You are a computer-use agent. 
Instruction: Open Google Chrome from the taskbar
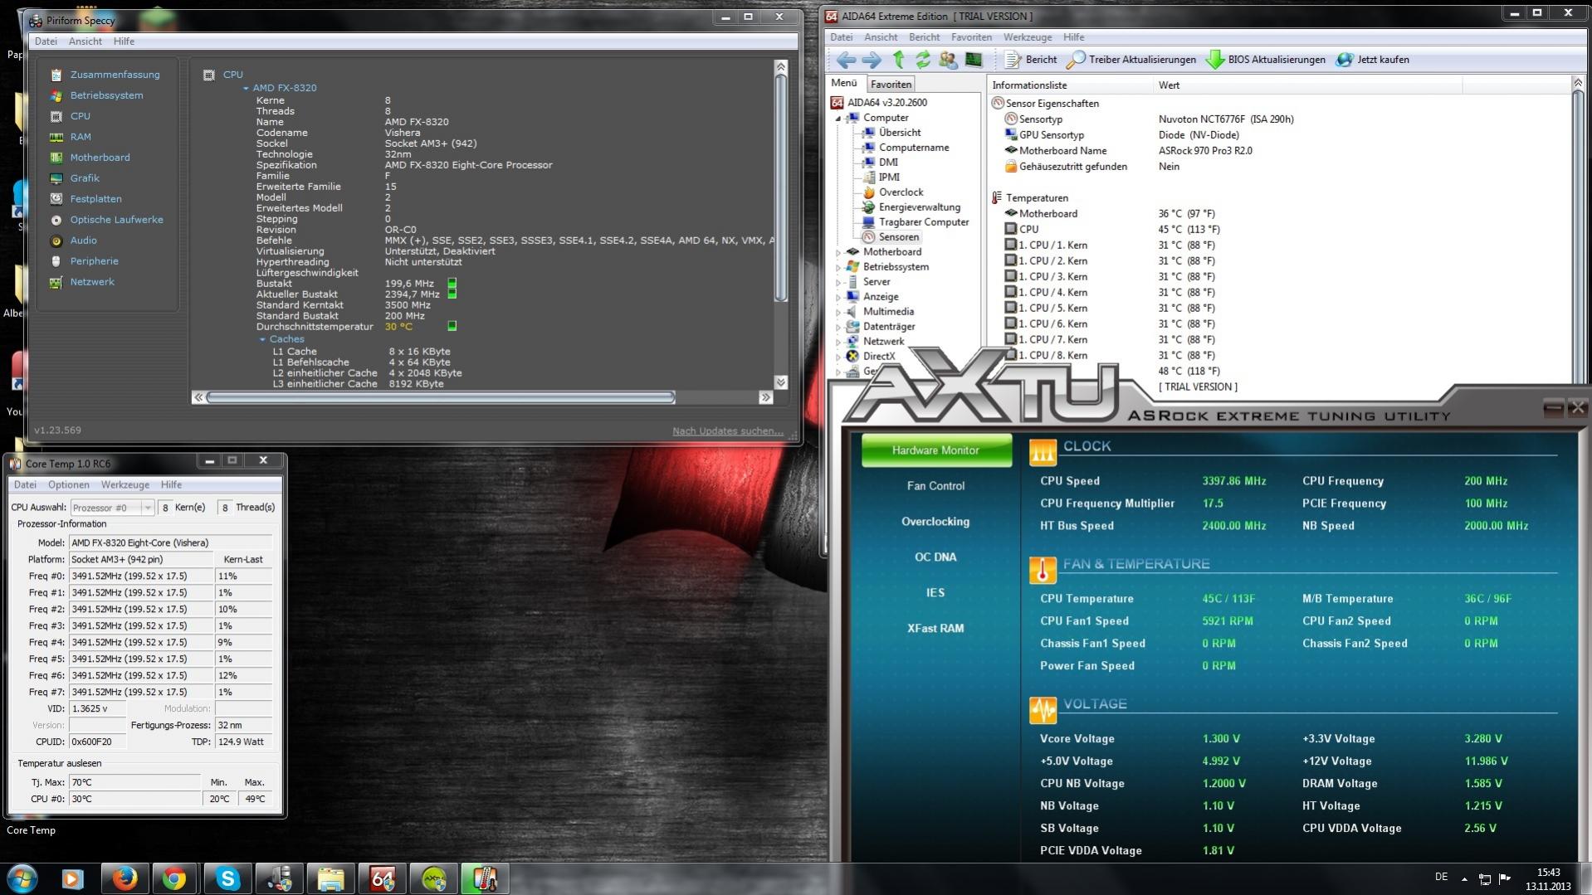tap(174, 878)
